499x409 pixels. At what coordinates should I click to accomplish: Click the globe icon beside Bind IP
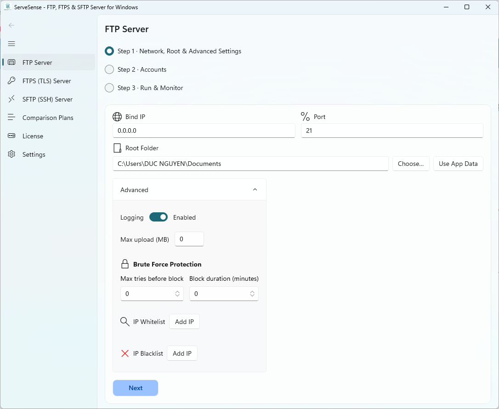point(117,117)
